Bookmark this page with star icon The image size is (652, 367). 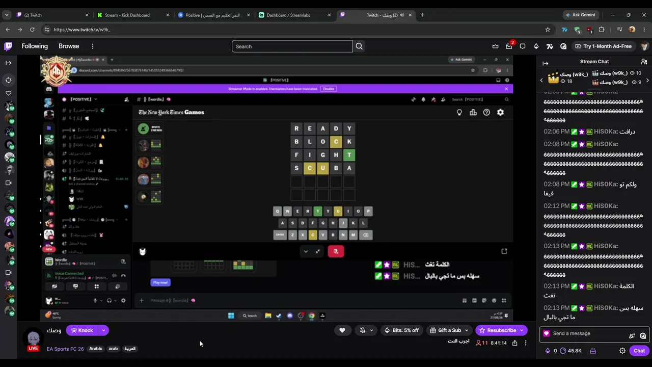(548, 30)
